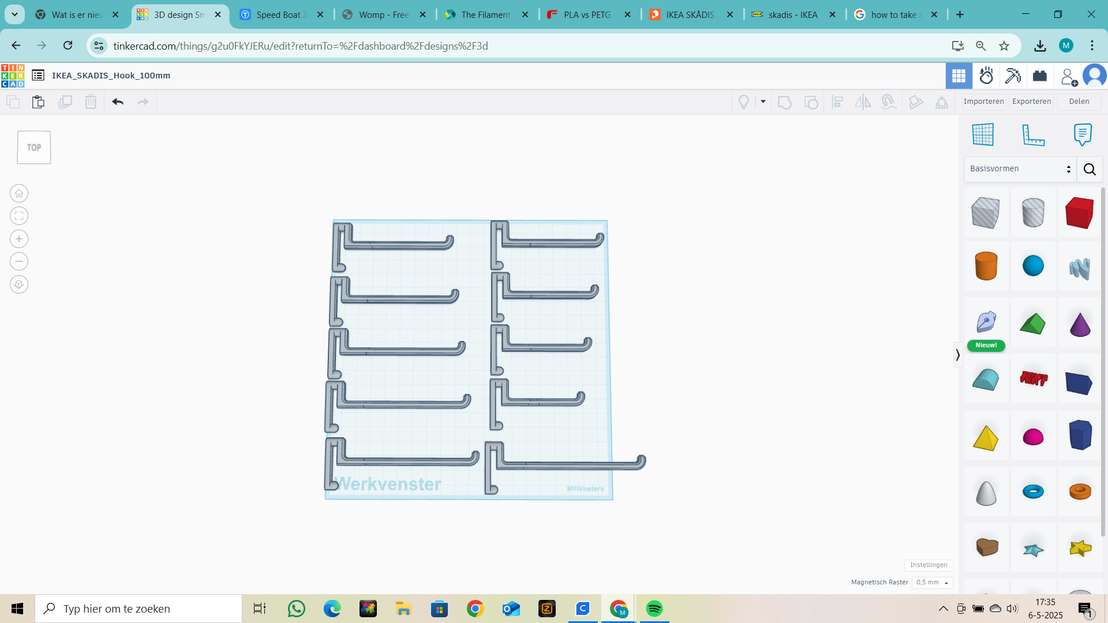This screenshot has height=623, width=1108.
Task: Click the Copy tool in the toolbar
Action: coord(13,102)
